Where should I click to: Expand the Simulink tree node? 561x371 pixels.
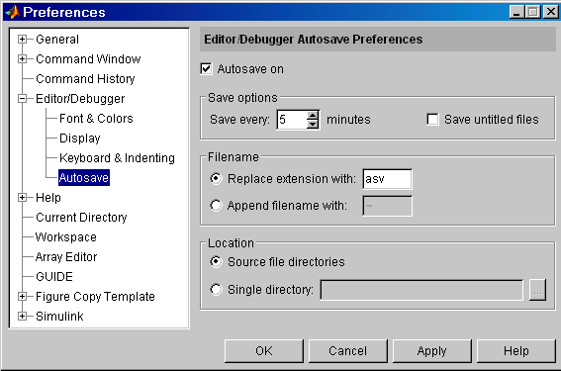coord(22,317)
